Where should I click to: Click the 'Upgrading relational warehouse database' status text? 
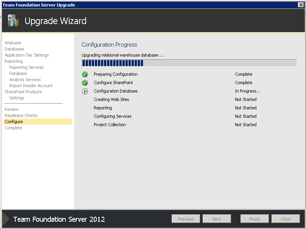(122, 55)
